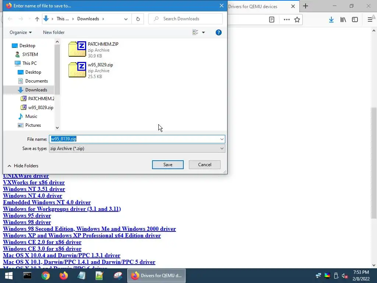Open Firefox Downloads arrow in toolbar
Viewport: 377px width, 283px height.
tap(331, 20)
